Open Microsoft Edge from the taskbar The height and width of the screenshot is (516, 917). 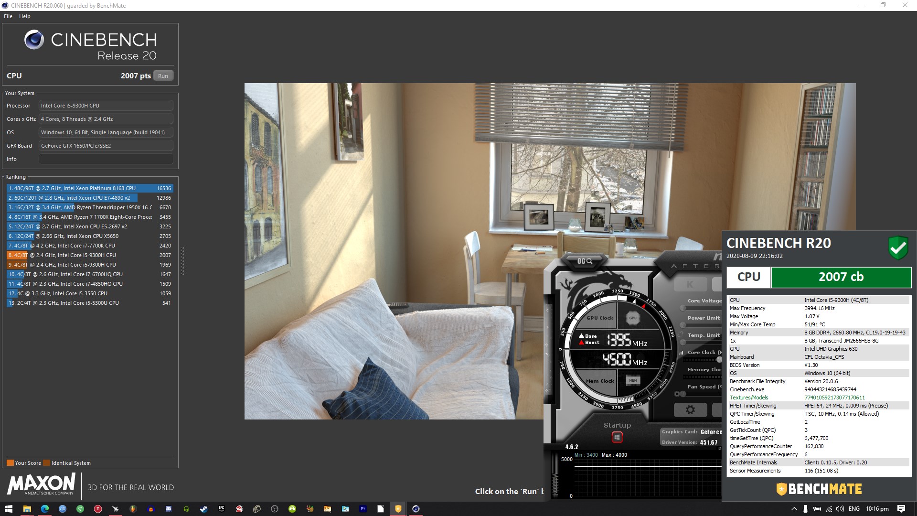pos(44,509)
